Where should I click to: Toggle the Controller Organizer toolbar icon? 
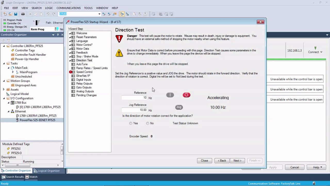coord(122,14)
